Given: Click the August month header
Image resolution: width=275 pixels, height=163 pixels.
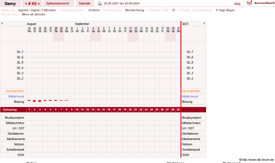Looking at the screenshot, I should click(32, 24).
